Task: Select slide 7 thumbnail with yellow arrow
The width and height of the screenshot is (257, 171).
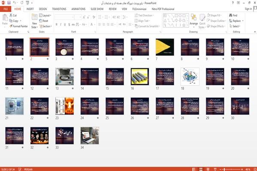Action: [x=165, y=47]
